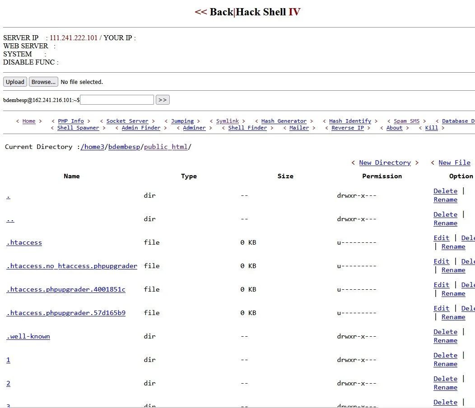Viewport: 475px width, 408px height.
Task: Open the Shell Spawner tool
Action: [78, 128]
